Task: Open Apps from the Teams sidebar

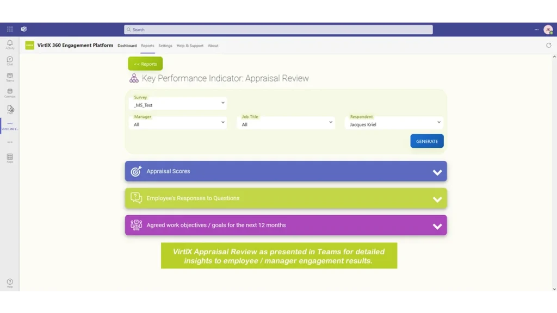Action: point(9,158)
